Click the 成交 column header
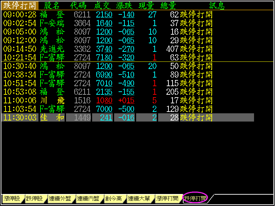The image size is (275, 206). tap(103, 5)
